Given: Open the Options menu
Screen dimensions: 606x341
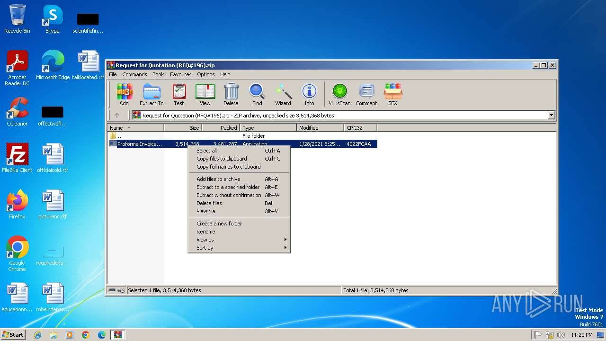Looking at the screenshot, I should tap(206, 74).
